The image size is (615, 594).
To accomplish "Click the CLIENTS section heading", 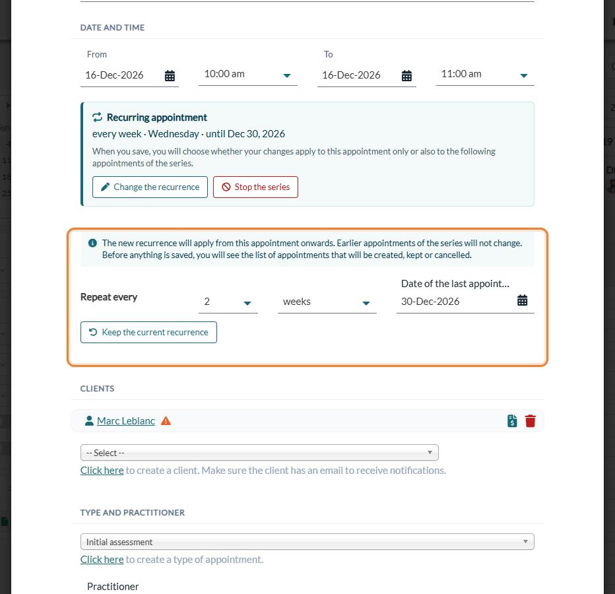I will 97,389.
